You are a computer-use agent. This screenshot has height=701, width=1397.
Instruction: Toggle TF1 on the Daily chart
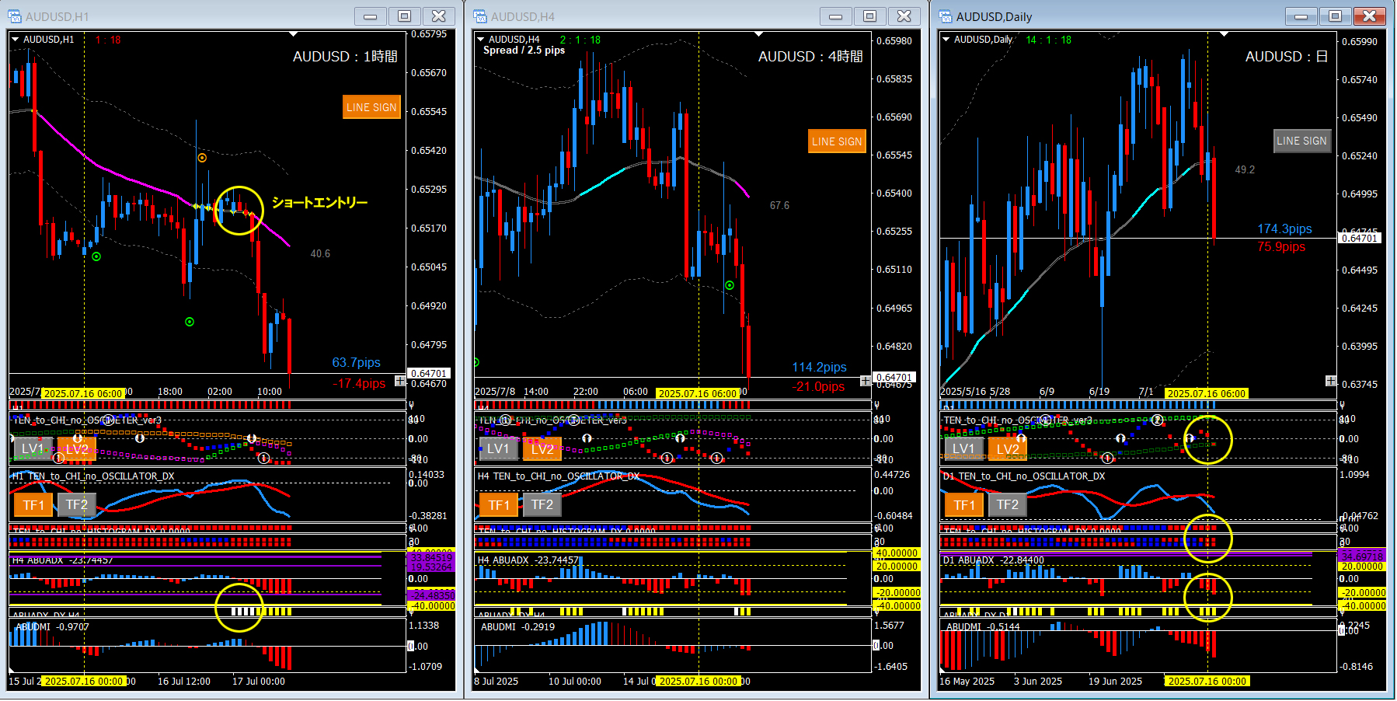click(x=964, y=505)
